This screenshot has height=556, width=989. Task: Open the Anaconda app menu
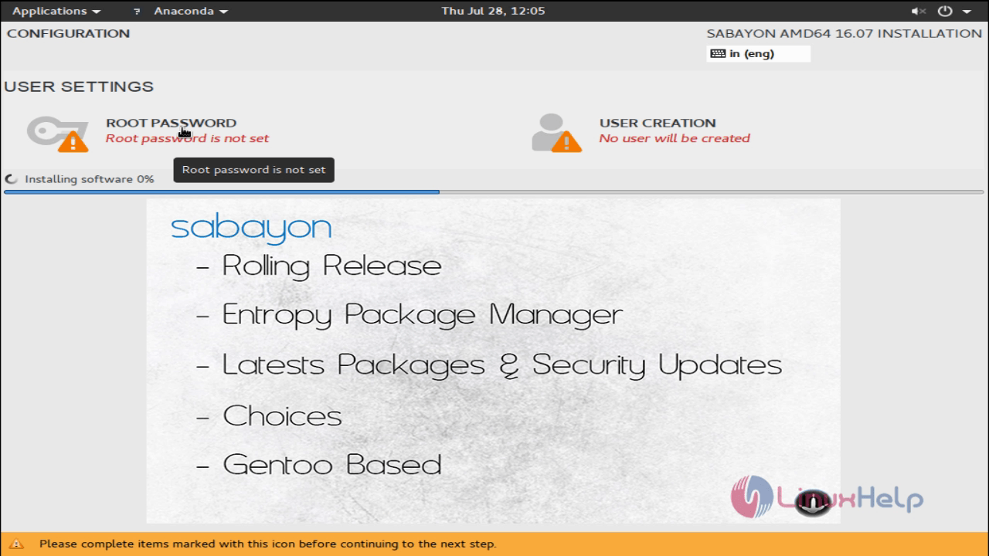click(191, 11)
